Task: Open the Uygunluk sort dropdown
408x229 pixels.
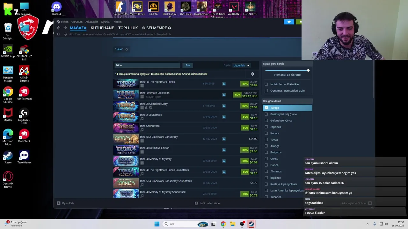Action: 241,66
